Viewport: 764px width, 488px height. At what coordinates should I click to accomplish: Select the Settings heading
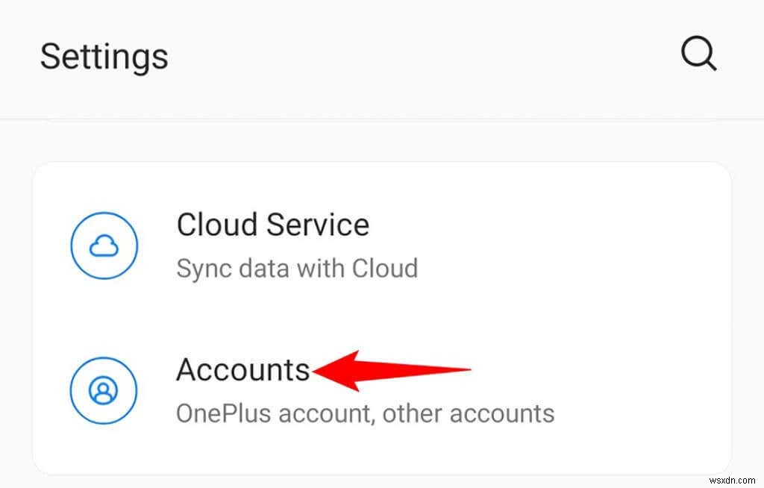(104, 56)
